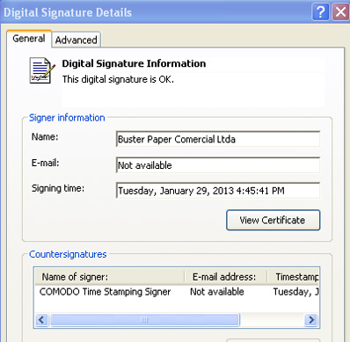Click the Tuesday timestamp cell in countersignatures
This screenshot has width=350, height=342.
[x=295, y=292]
